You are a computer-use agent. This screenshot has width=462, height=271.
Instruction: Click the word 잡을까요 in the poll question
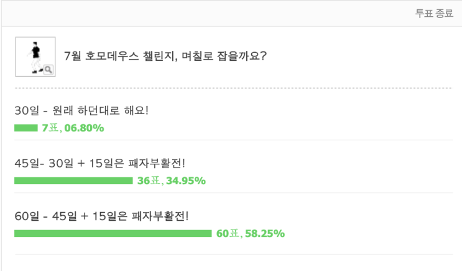pos(239,56)
